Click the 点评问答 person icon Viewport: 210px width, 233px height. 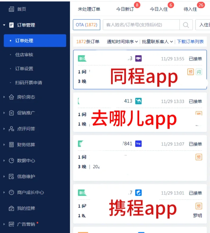point(11,129)
